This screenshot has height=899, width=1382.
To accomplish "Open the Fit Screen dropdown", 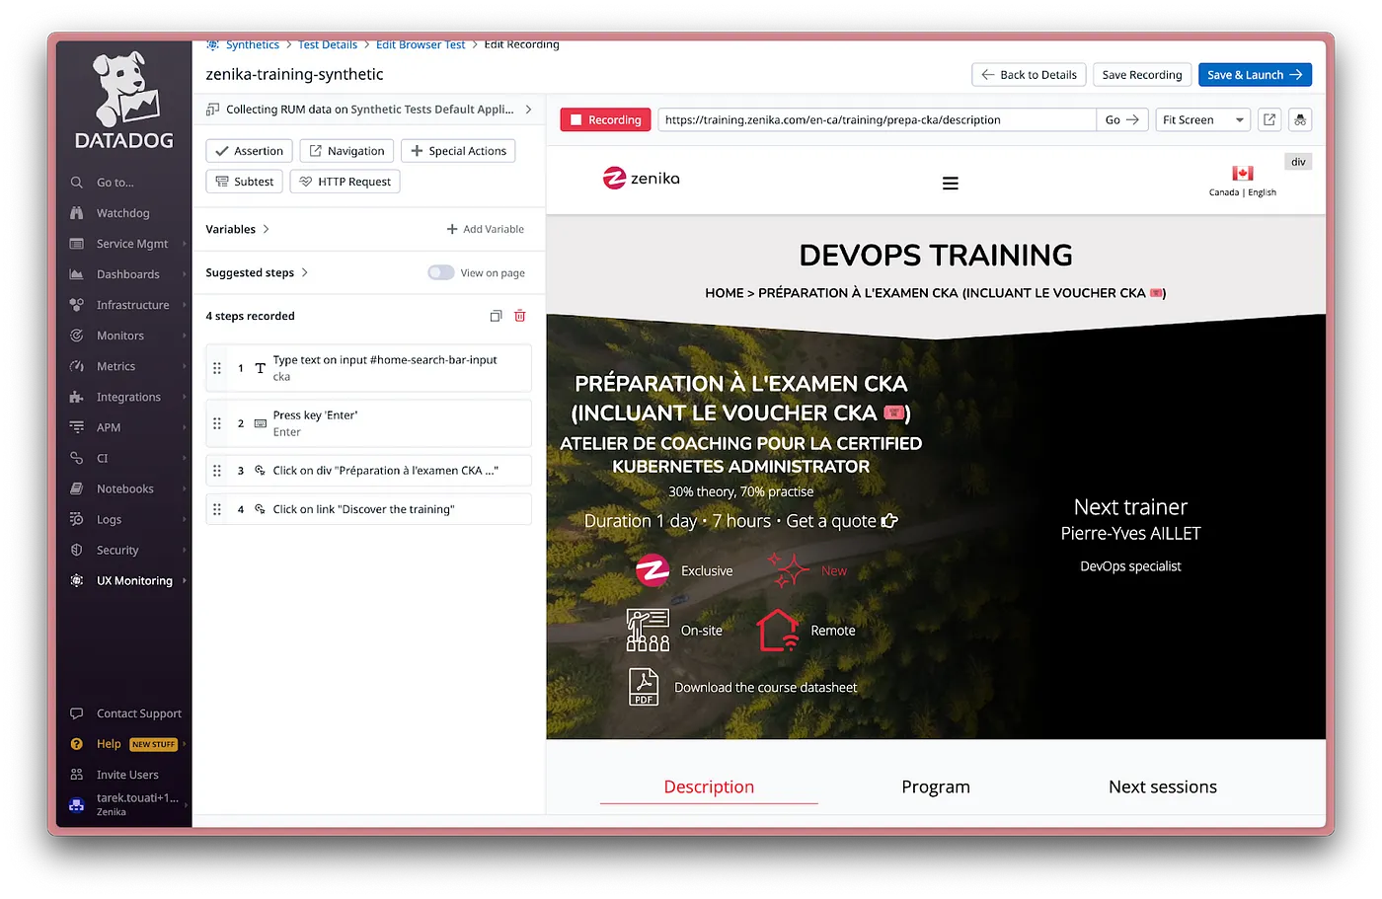I will click(x=1203, y=119).
